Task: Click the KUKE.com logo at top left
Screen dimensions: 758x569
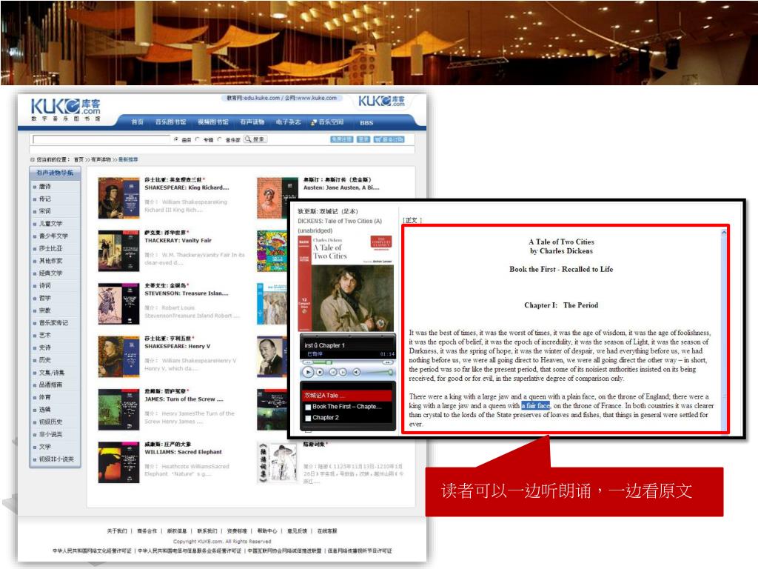Action: click(x=66, y=110)
